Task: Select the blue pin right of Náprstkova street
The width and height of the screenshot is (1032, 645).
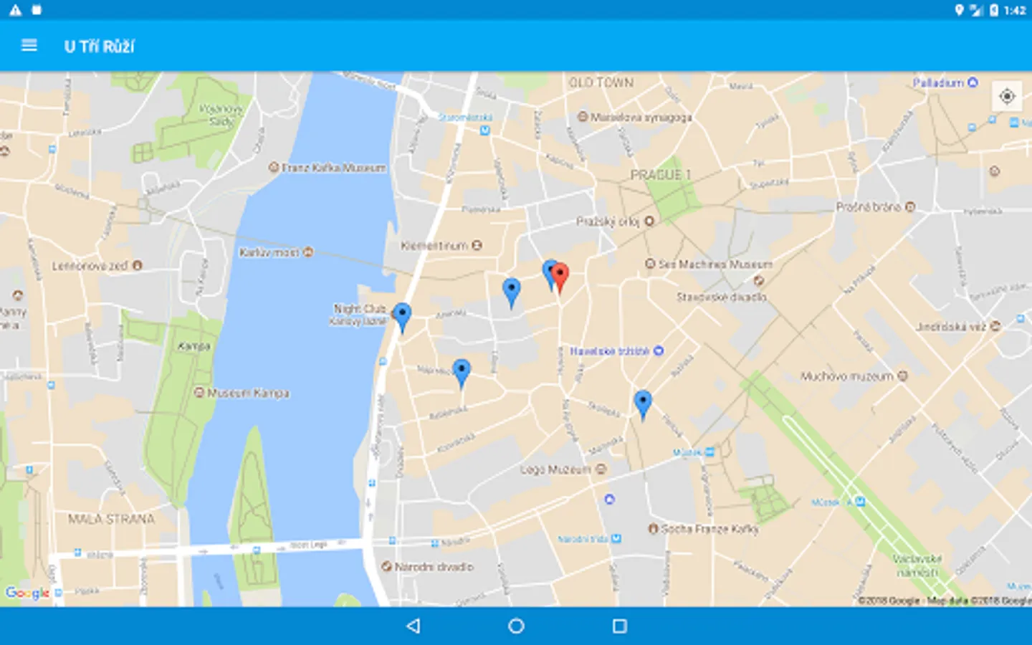Action: tap(462, 374)
